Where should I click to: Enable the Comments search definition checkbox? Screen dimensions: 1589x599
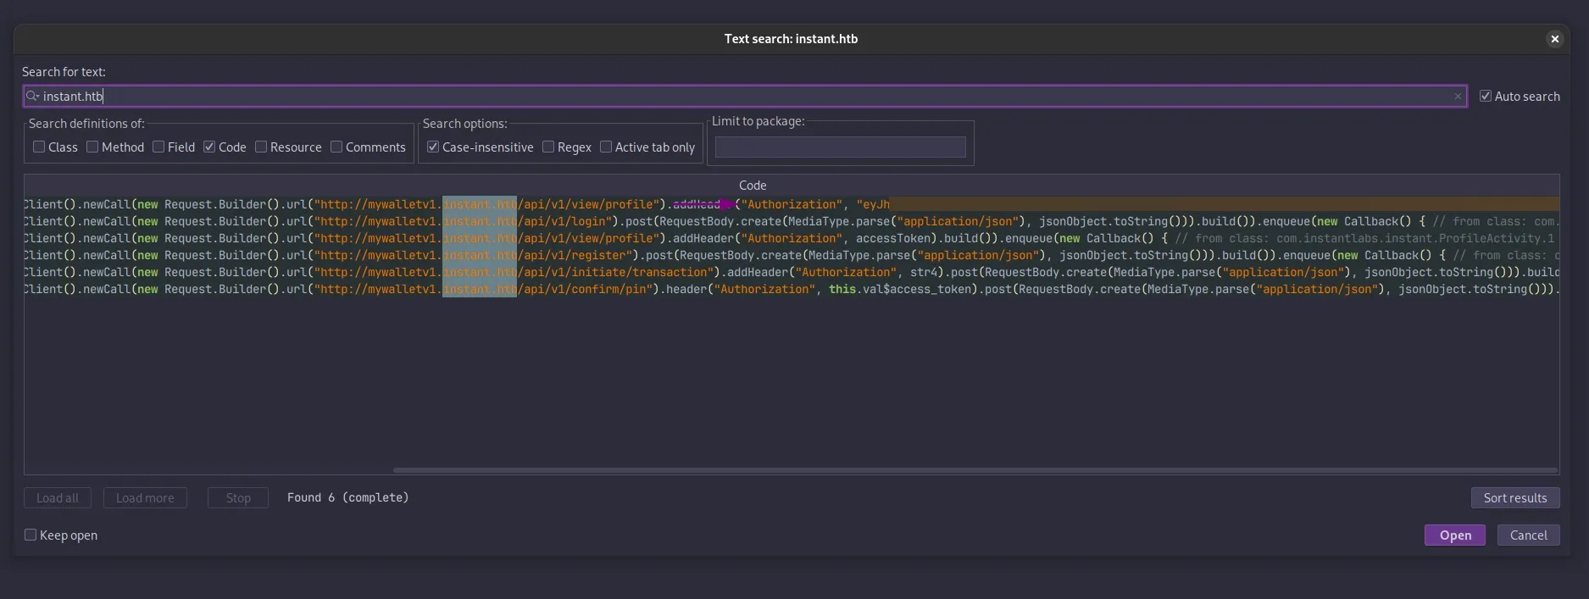(x=336, y=147)
